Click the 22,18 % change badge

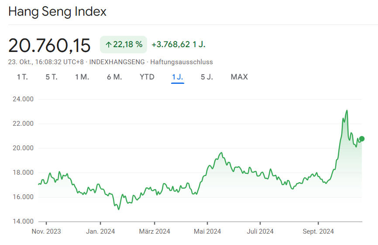(x=124, y=45)
